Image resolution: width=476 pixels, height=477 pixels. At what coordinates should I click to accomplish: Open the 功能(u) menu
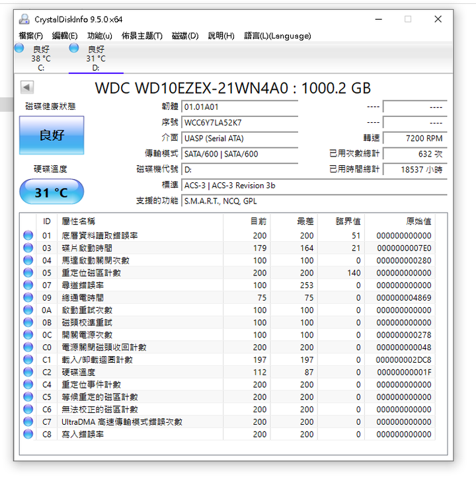[x=100, y=36]
